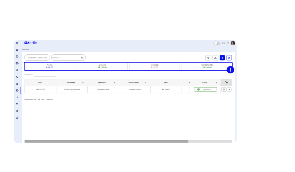Click the blue plus add-sale button

click(x=222, y=58)
